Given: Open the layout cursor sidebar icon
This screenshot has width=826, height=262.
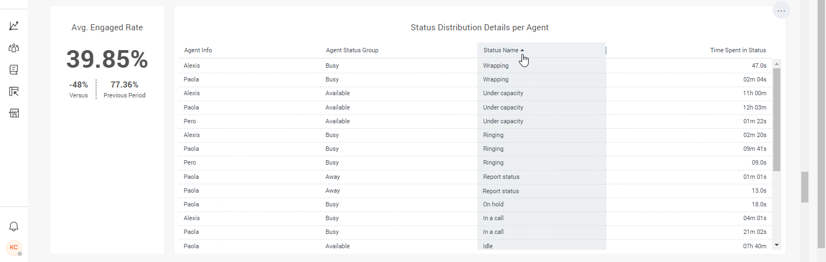Looking at the screenshot, I should point(14,92).
